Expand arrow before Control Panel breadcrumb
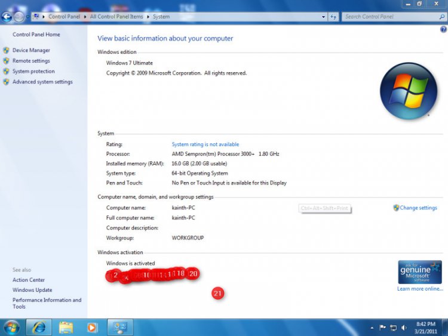The height and width of the screenshot is (336, 448). point(44,17)
